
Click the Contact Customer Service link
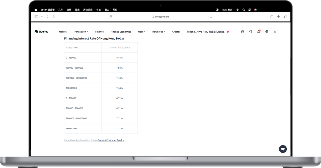111,140
